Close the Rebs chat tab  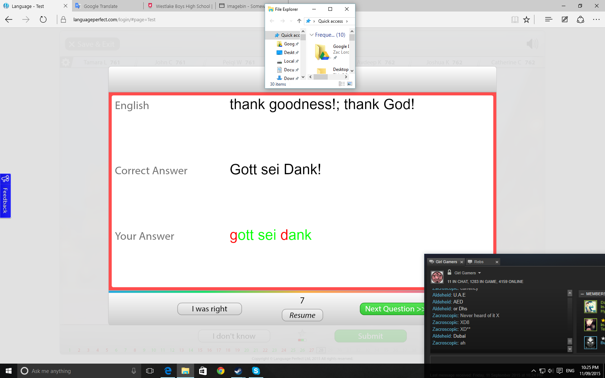pos(497,262)
